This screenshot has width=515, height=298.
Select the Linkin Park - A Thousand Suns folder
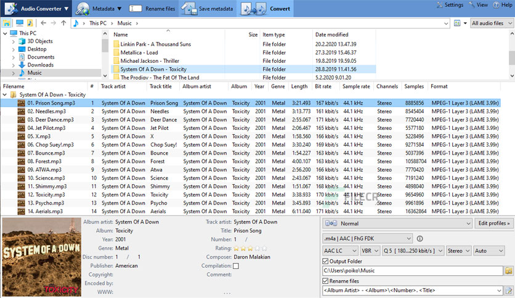(155, 44)
